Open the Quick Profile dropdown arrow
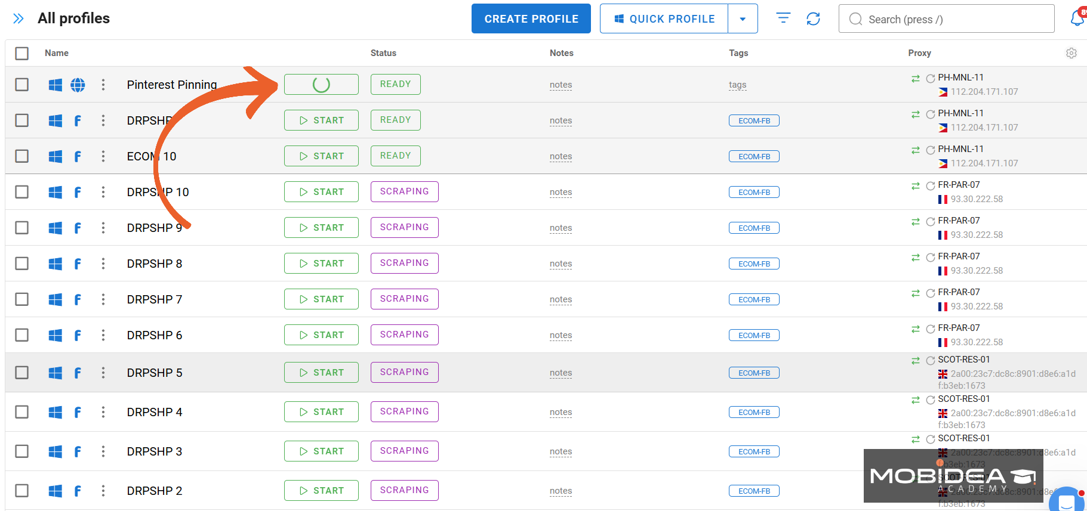The image size is (1087, 511). tap(743, 18)
